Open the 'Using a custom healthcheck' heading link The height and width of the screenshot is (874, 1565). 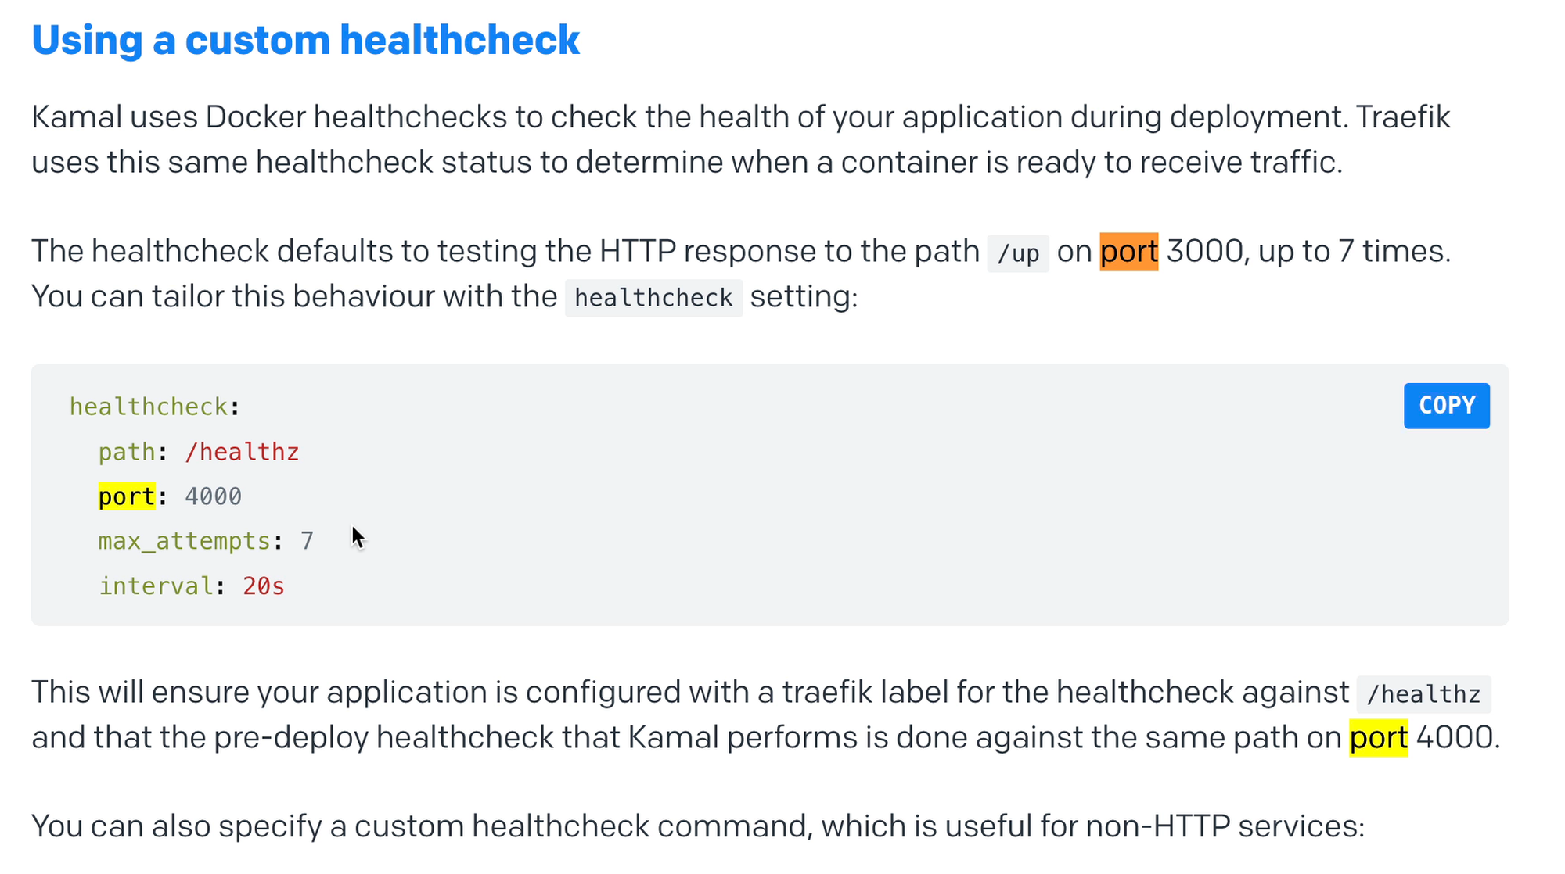(x=305, y=40)
